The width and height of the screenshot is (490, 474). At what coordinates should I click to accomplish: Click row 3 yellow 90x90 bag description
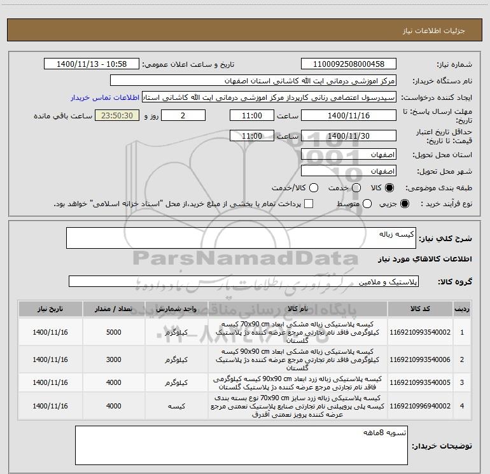click(x=298, y=383)
